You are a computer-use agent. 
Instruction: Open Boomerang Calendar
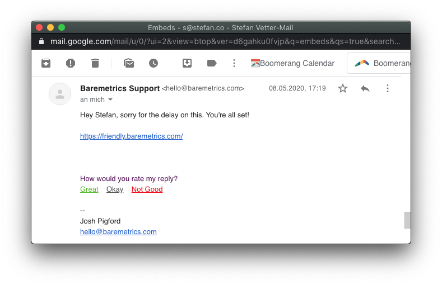coord(292,63)
